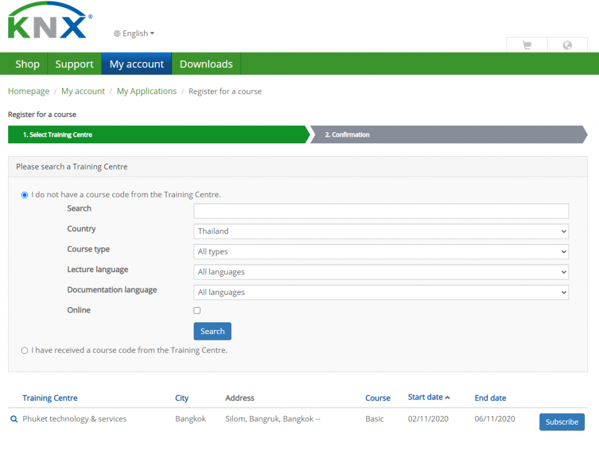Go to the Support menu
Viewport: 599px width, 451px height.
pos(74,64)
